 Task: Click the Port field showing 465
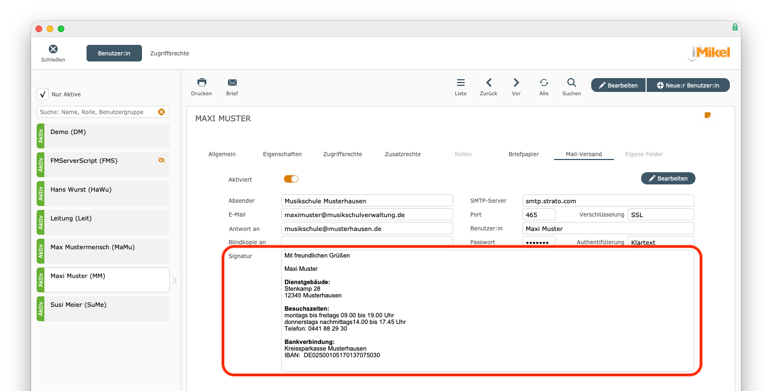(x=539, y=214)
